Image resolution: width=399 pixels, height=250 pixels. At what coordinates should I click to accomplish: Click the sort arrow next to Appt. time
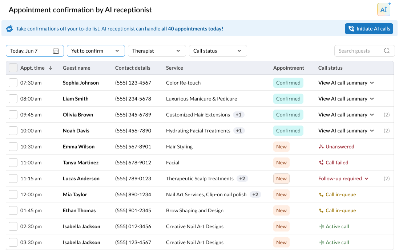tap(51, 68)
